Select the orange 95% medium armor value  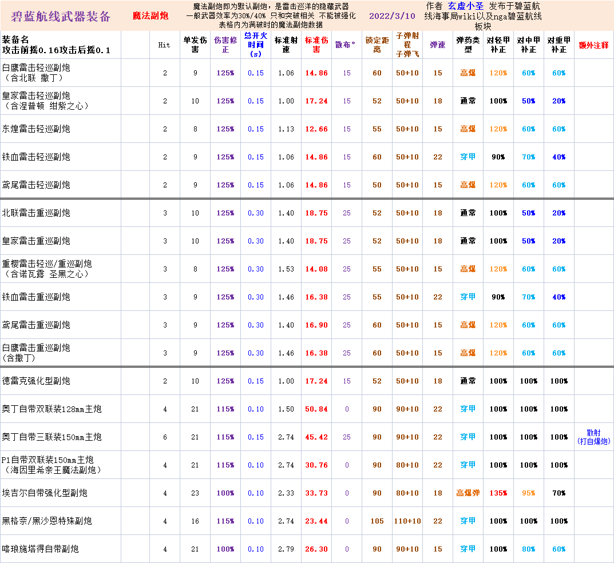[x=529, y=493]
